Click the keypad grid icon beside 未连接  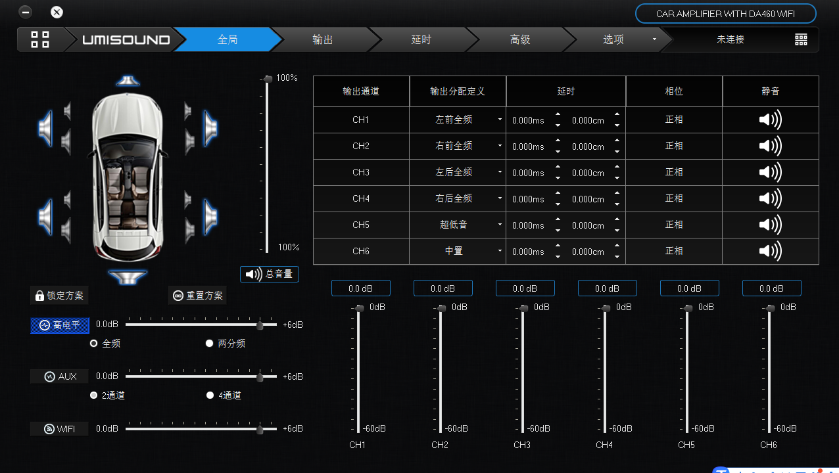pyautogui.click(x=801, y=39)
